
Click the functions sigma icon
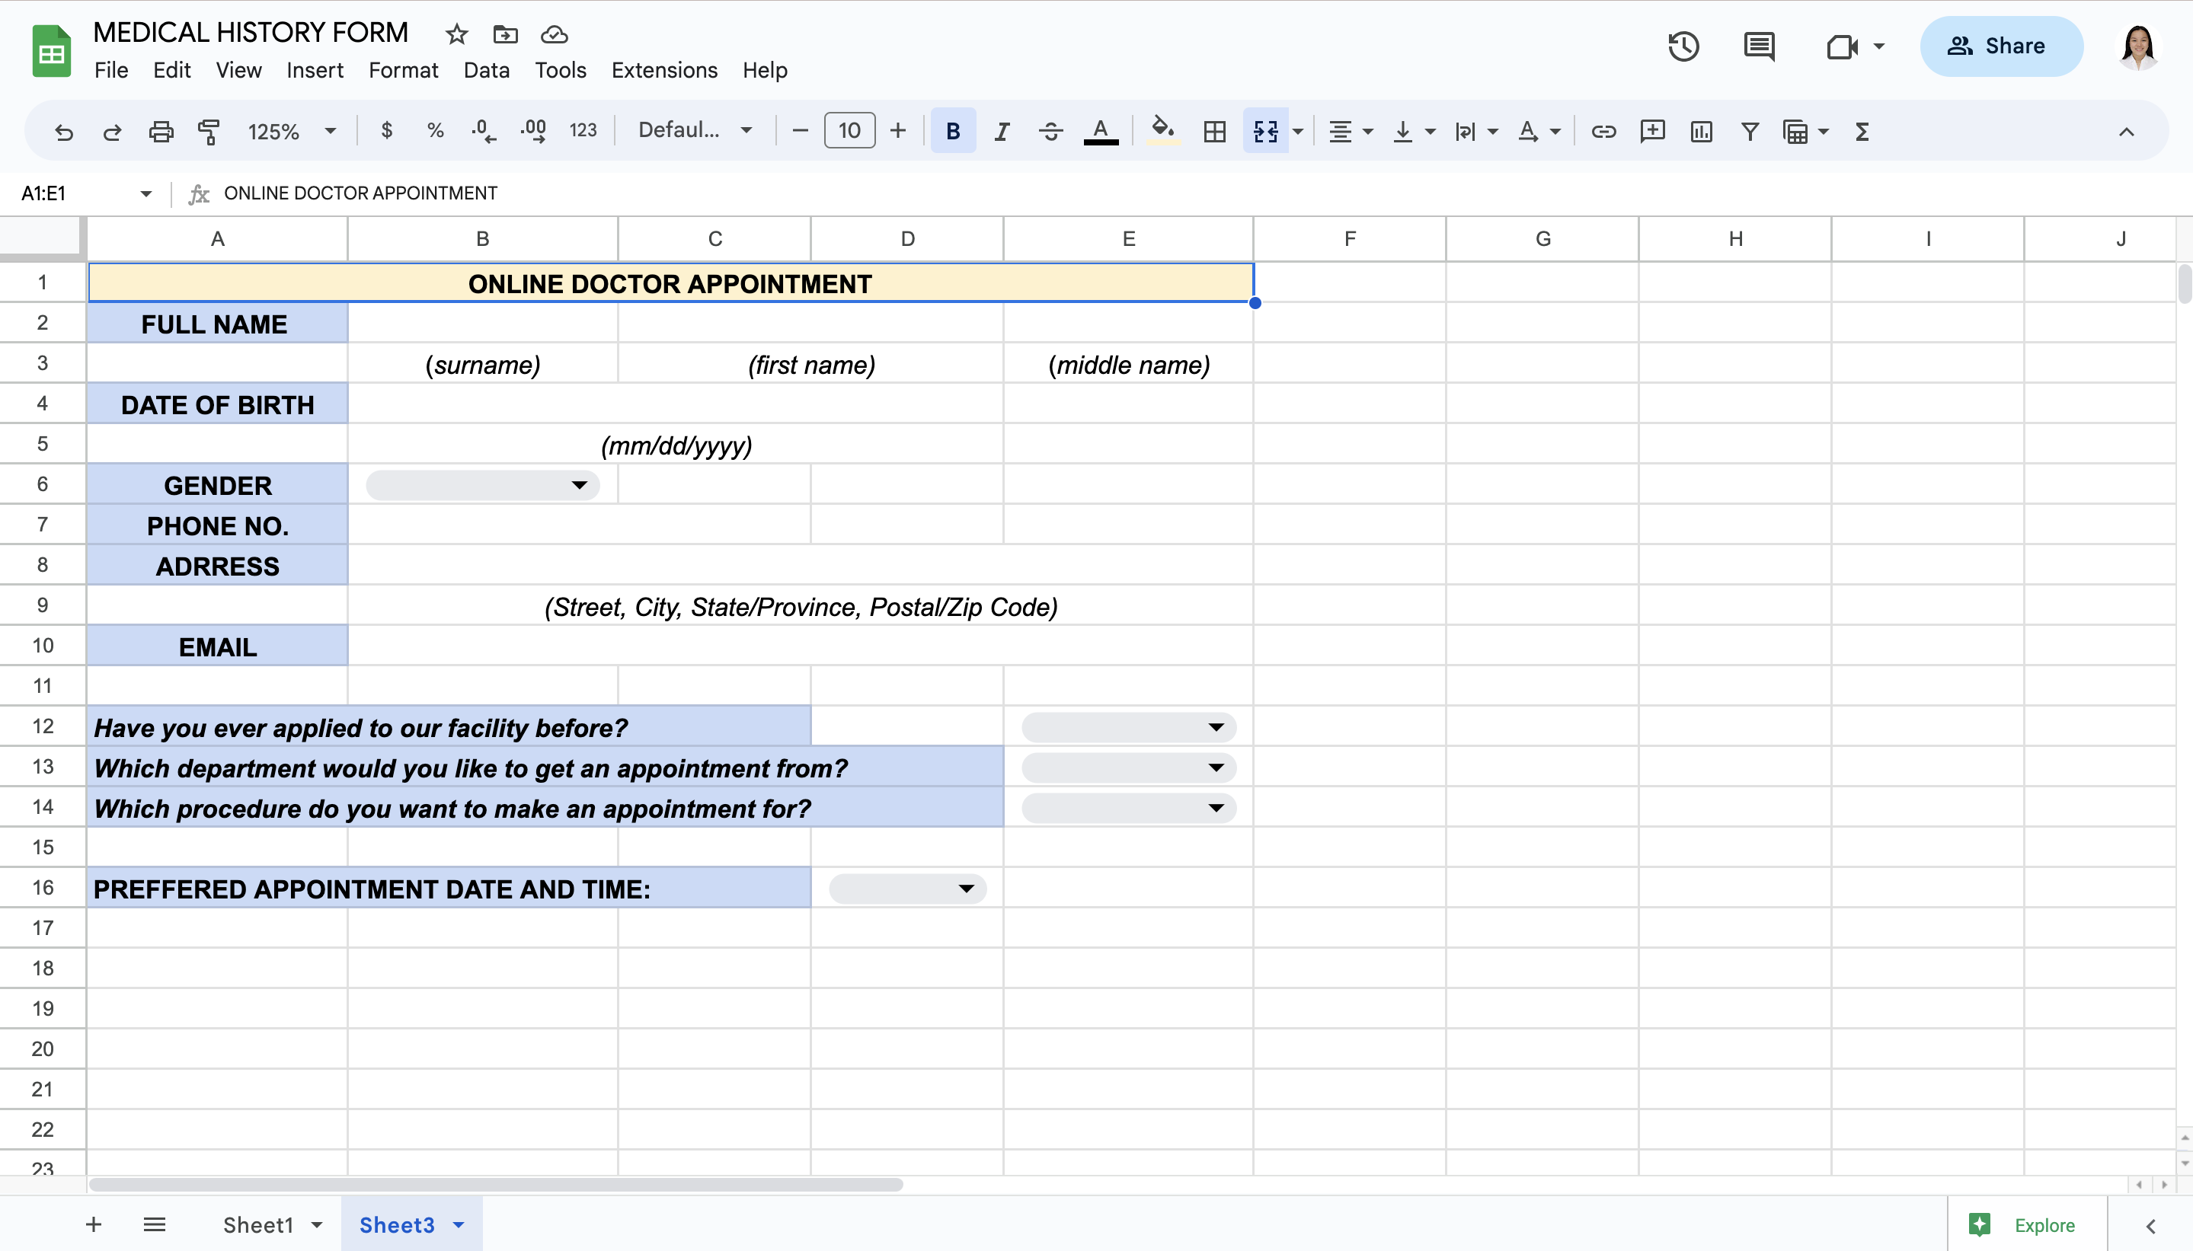pyautogui.click(x=1862, y=132)
